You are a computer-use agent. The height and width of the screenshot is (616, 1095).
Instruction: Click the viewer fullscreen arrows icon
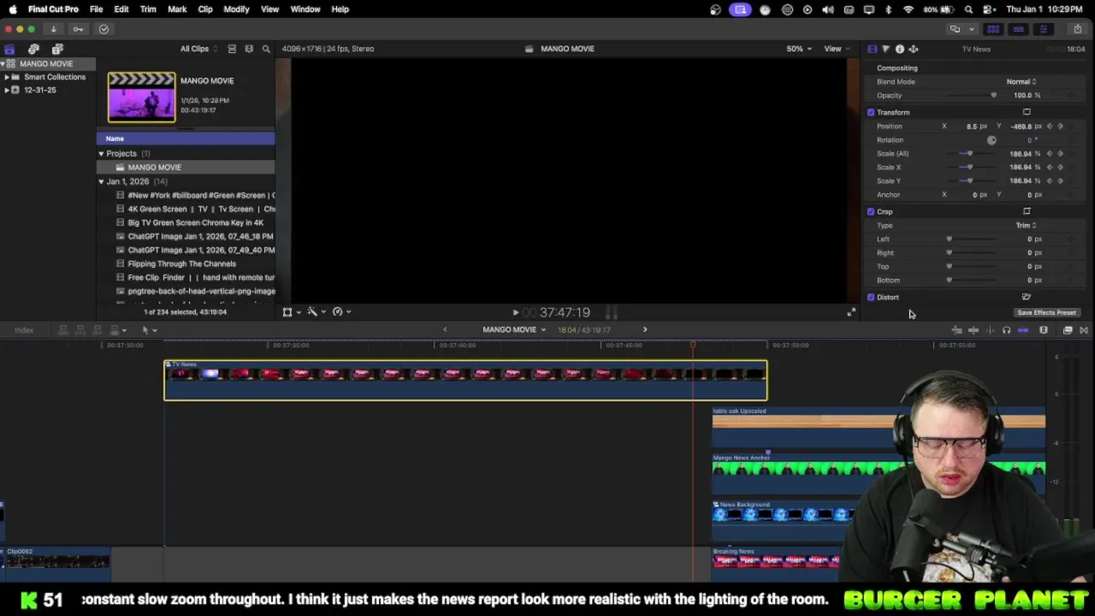pyautogui.click(x=850, y=312)
